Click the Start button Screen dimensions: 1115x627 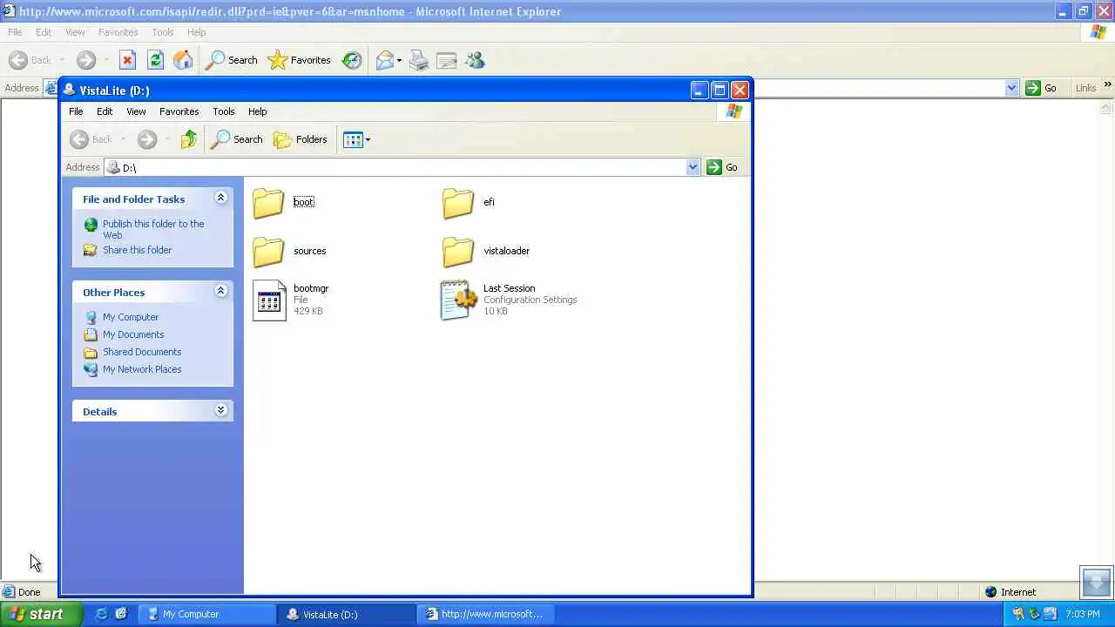coord(41,614)
